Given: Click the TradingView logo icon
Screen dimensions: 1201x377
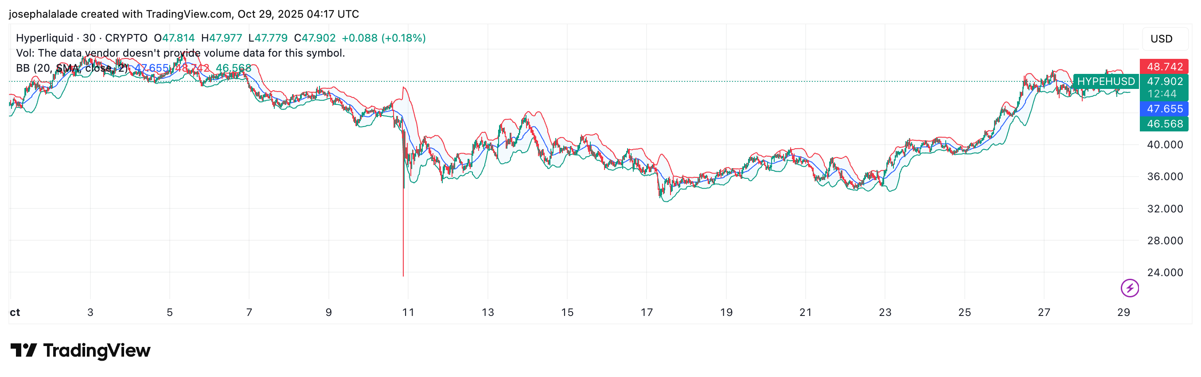Looking at the screenshot, I should pyautogui.click(x=23, y=350).
